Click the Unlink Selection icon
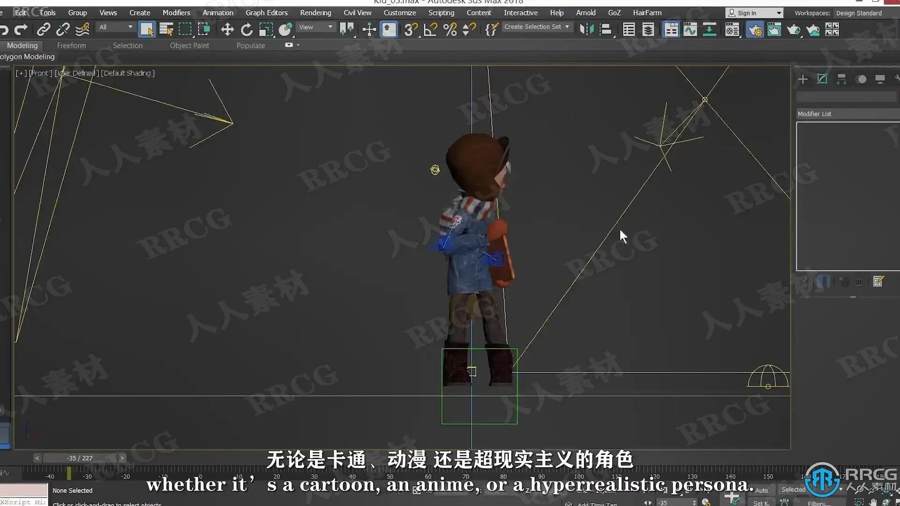 (x=63, y=30)
